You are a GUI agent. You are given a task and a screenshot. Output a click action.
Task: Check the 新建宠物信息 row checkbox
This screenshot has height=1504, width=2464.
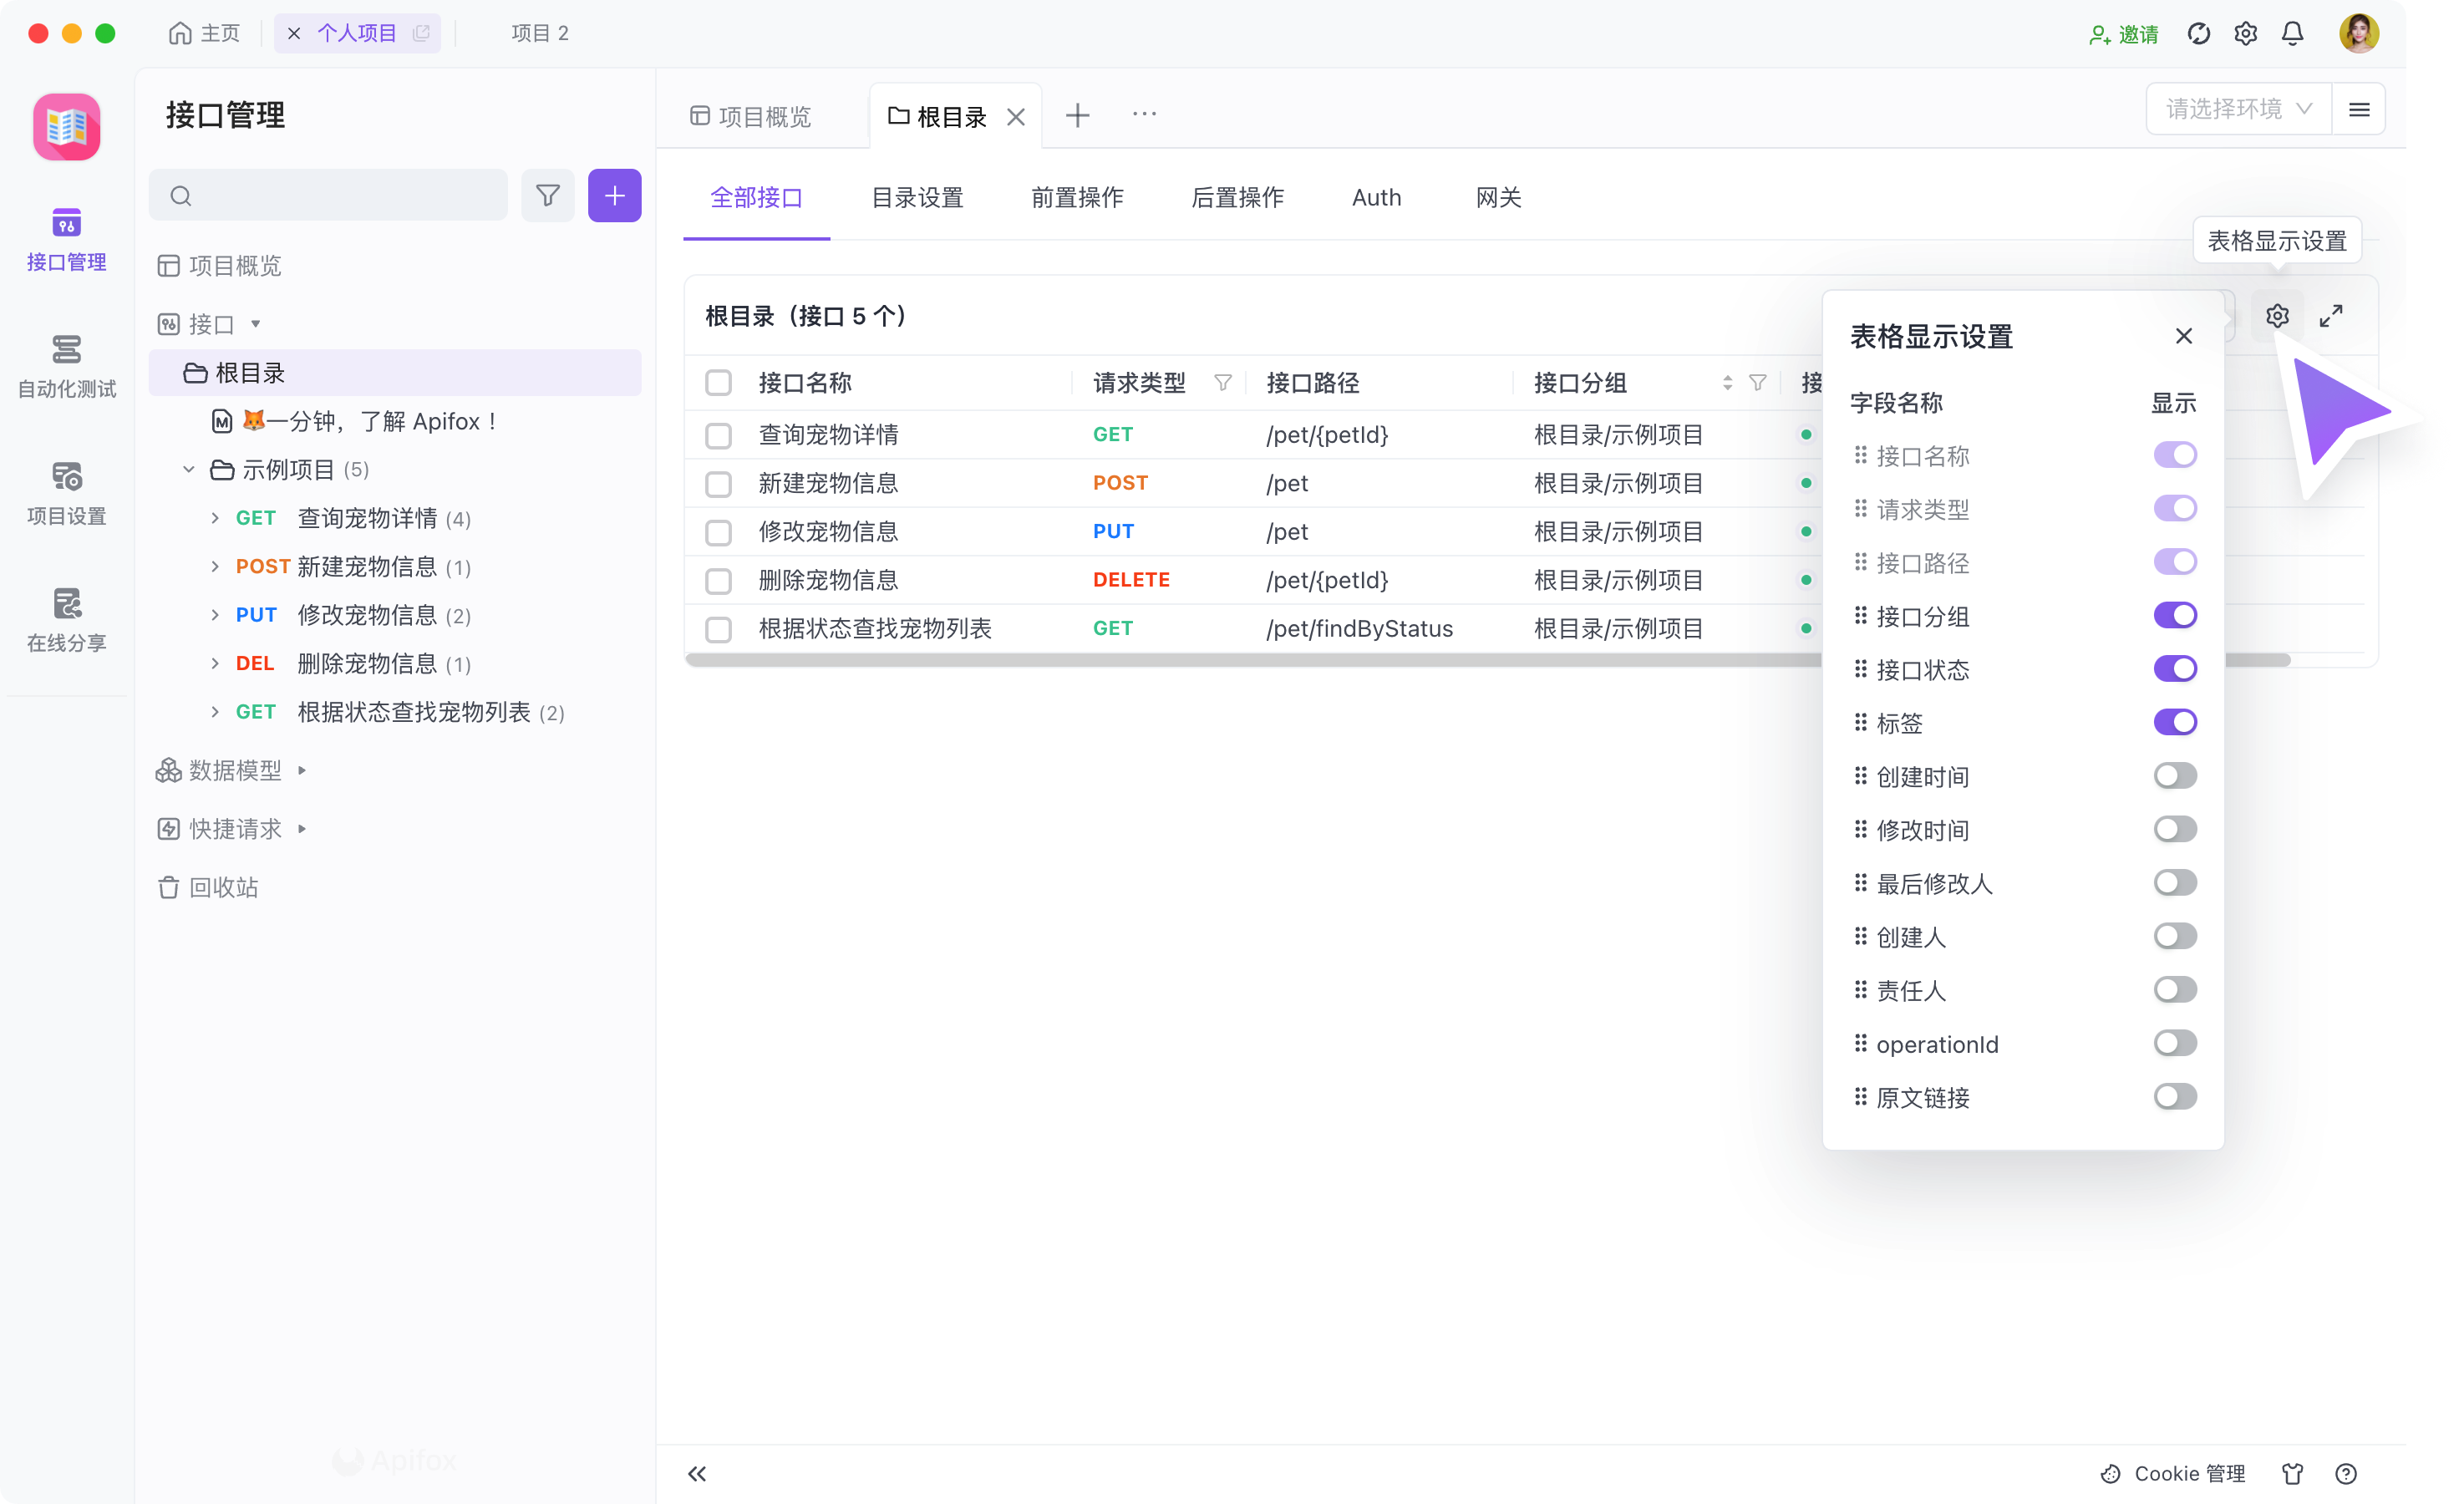(719, 484)
